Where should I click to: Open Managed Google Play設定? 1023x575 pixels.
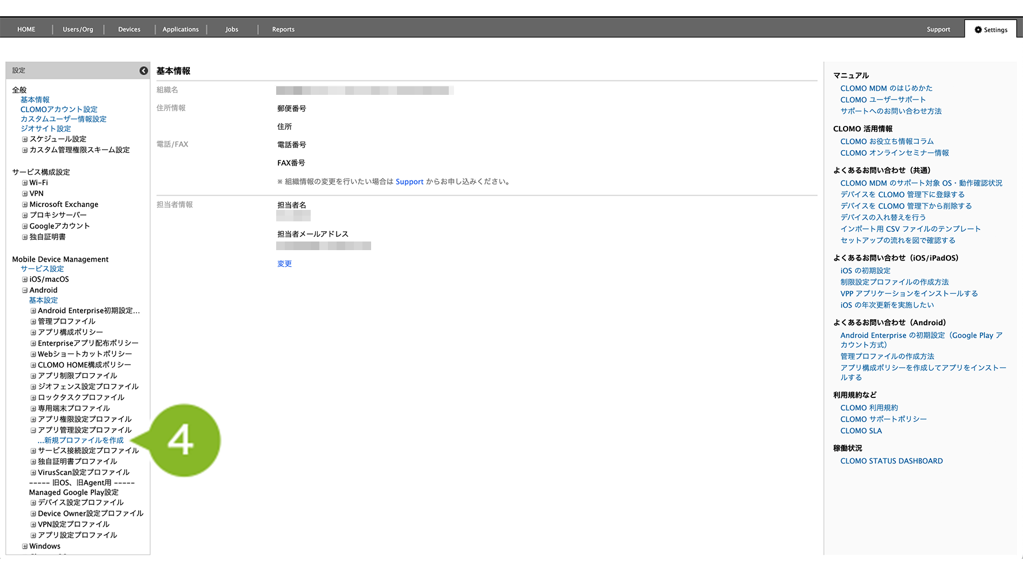pos(74,493)
